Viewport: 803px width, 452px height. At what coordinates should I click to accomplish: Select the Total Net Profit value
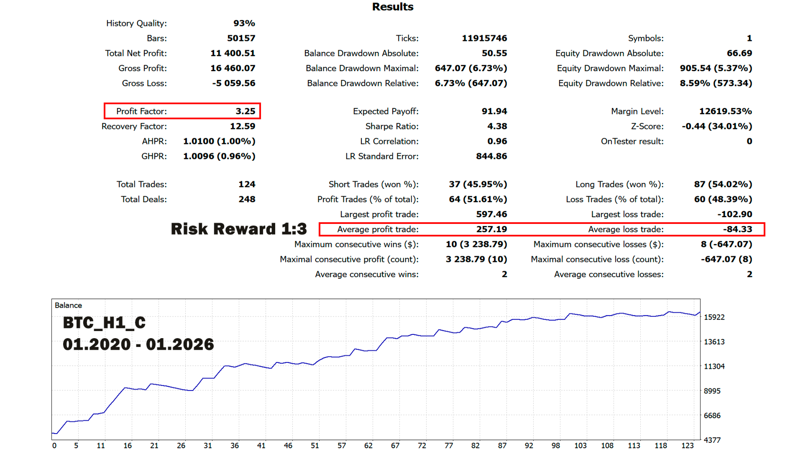[x=233, y=53]
